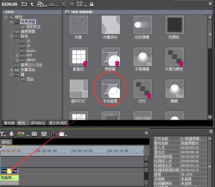
Task: Open the dropdown beside add-to-folder icon
Action: coord(46,6)
